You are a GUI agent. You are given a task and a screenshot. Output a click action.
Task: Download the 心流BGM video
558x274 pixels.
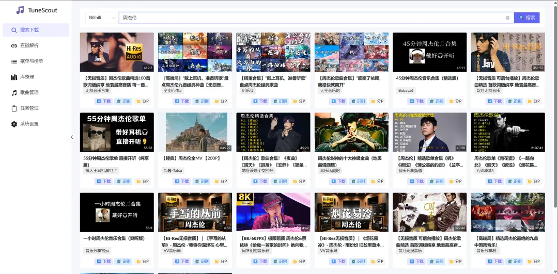coord(494,181)
